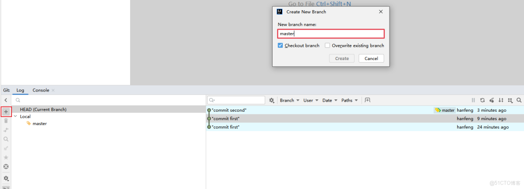Click the compare-with-current arrows icon in branches sidebar

[x=6, y=130]
